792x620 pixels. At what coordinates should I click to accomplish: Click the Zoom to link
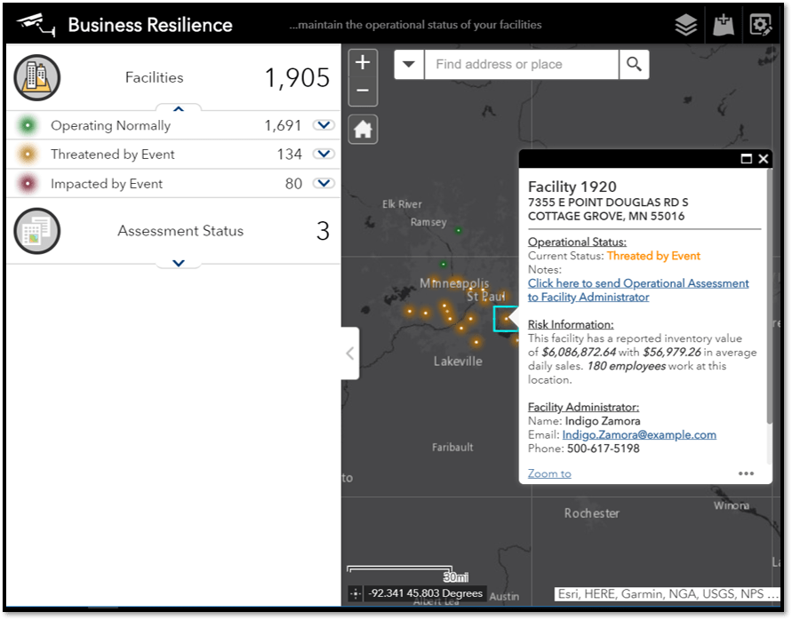tap(549, 473)
